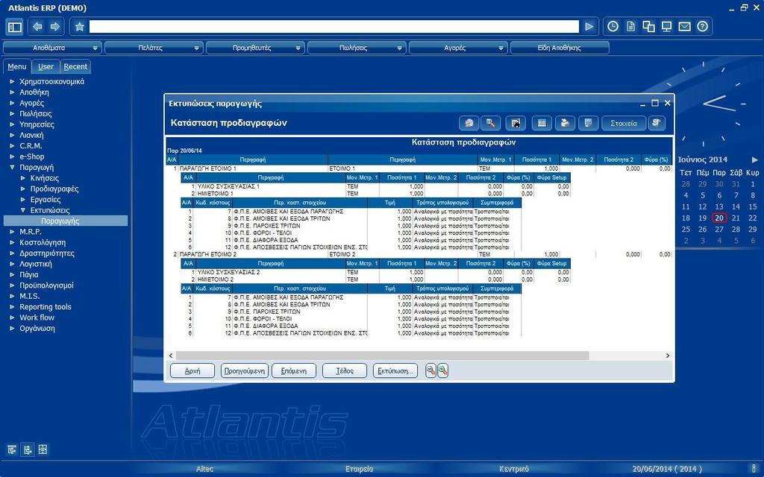This screenshot has width=764, height=477.
Task: Click the Είδη Αποθήκης button
Action: pyautogui.click(x=560, y=48)
